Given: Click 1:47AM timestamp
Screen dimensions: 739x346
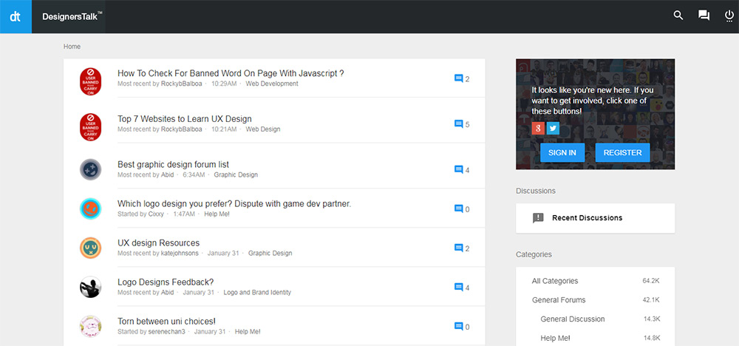Looking at the screenshot, I should (184, 214).
